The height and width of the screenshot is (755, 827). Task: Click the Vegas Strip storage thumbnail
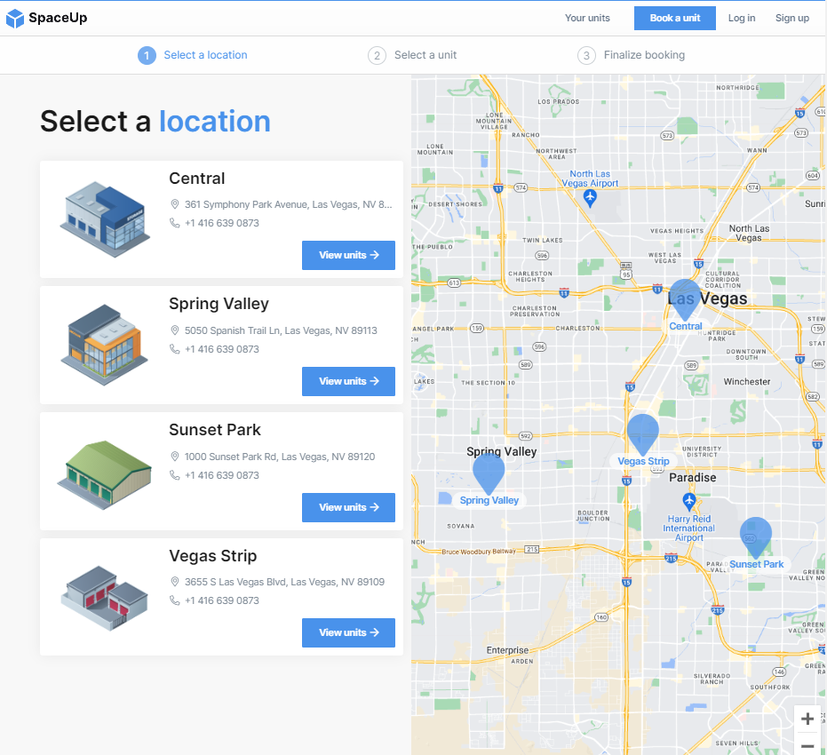[105, 599]
